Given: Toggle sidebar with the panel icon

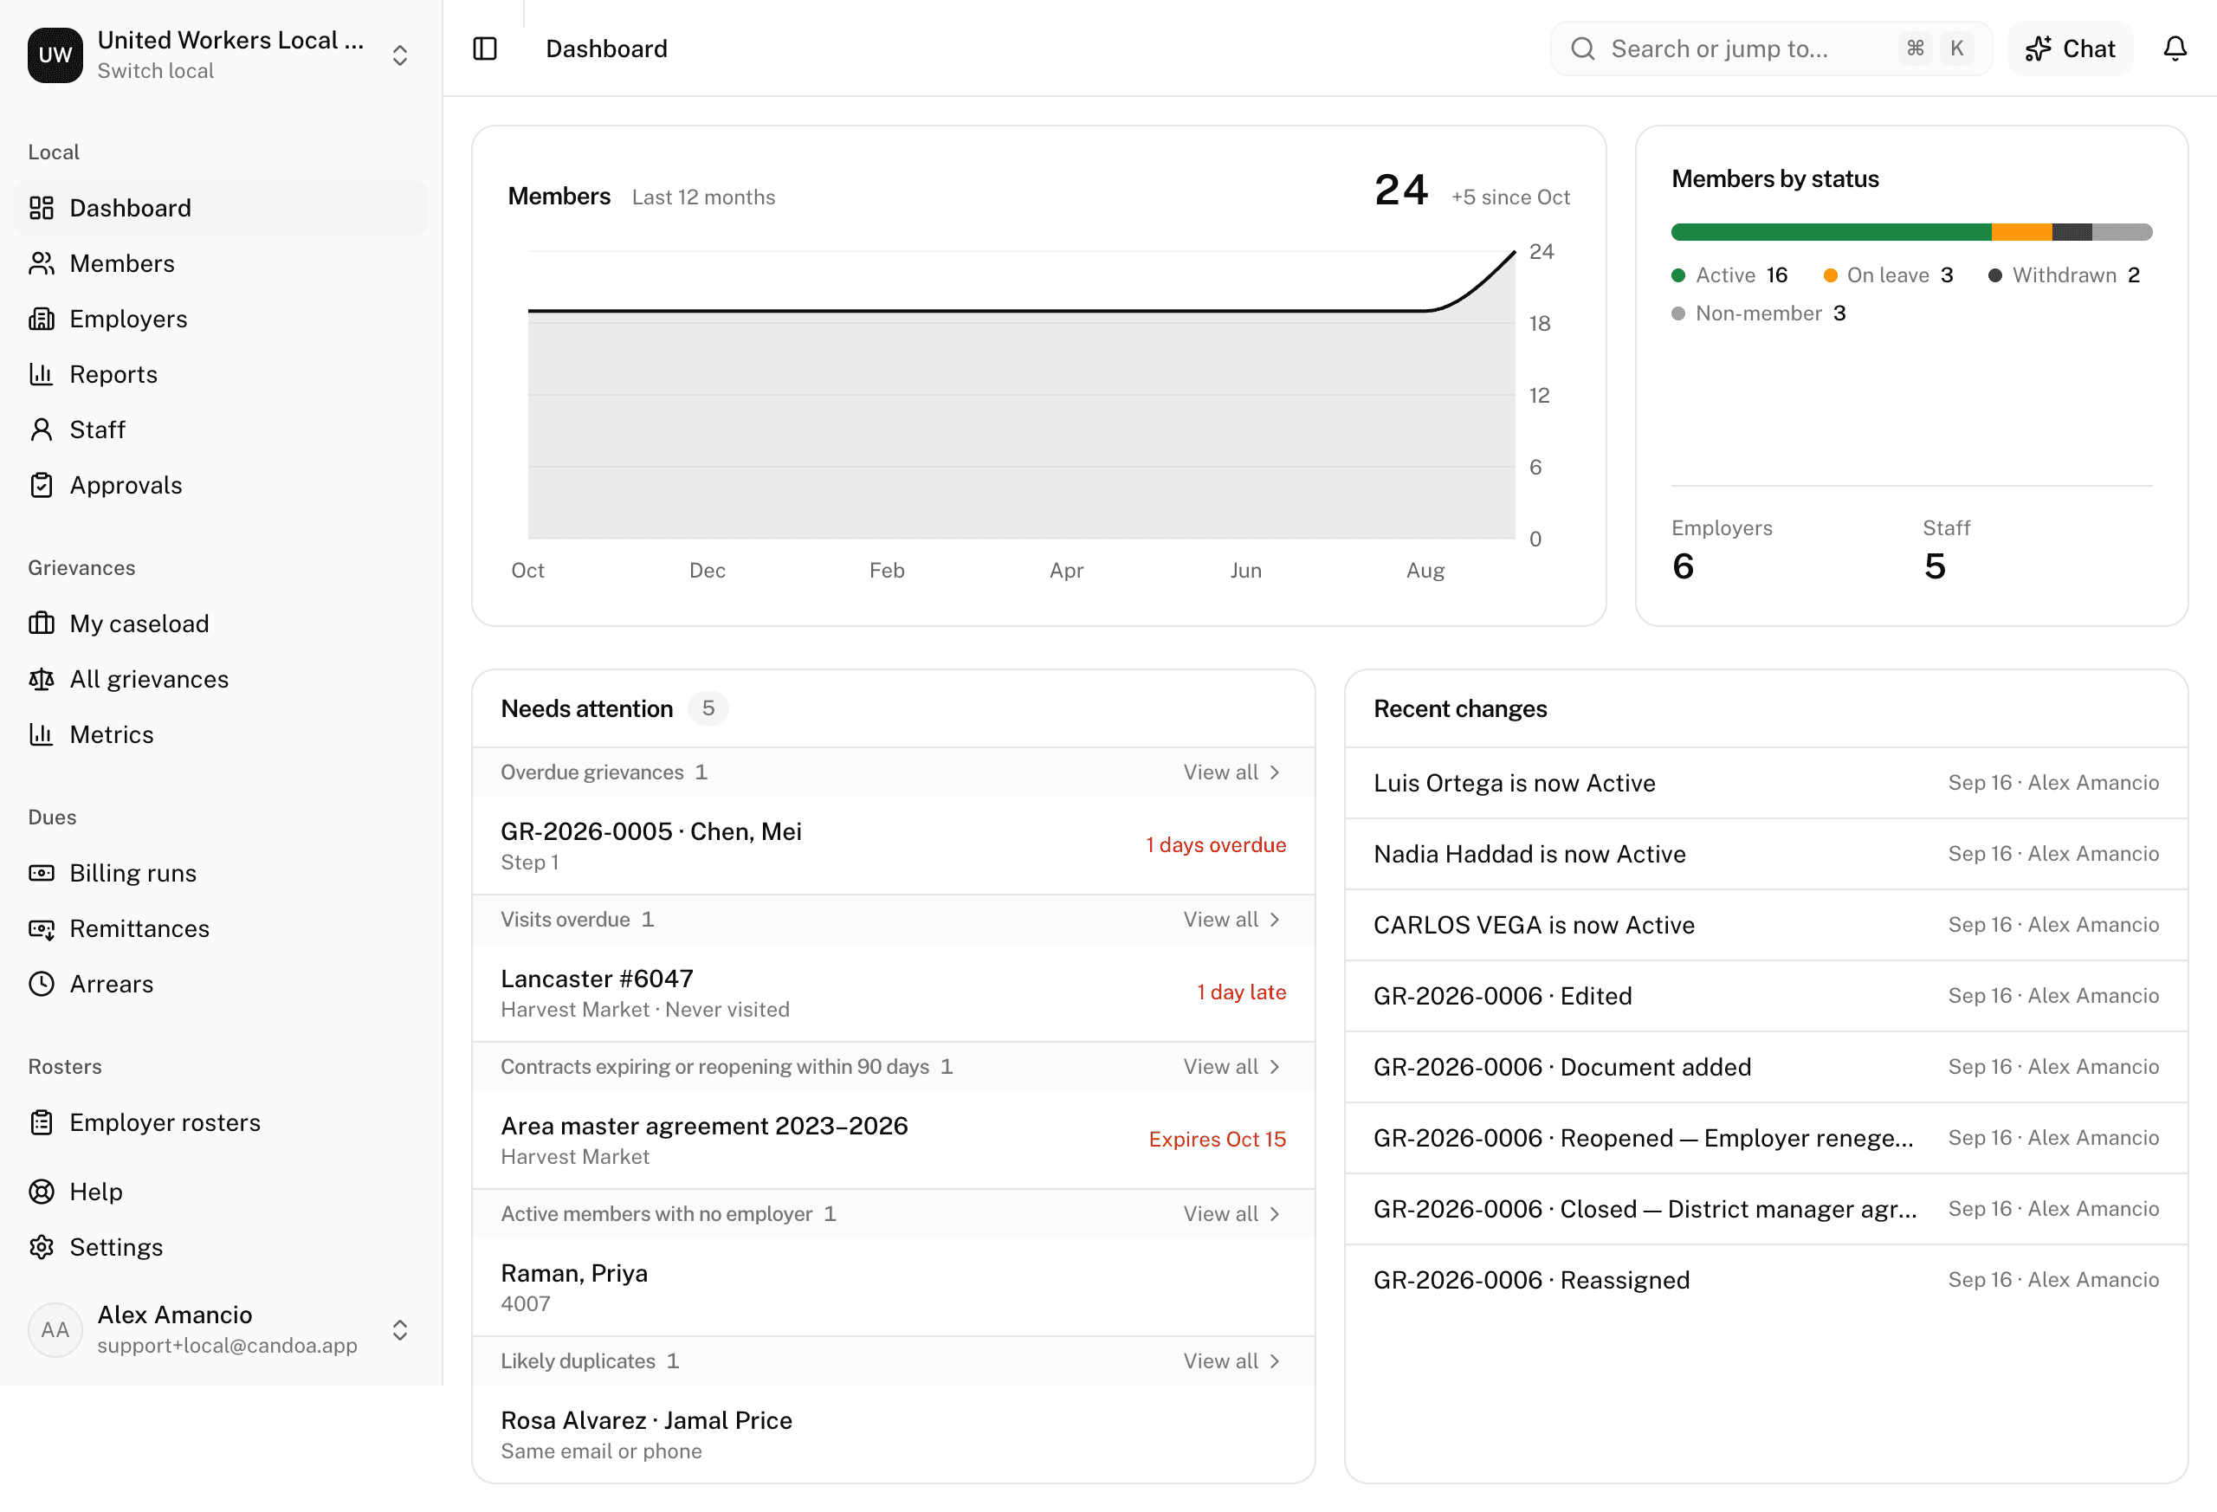Looking at the screenshot, I should (485, 48).
